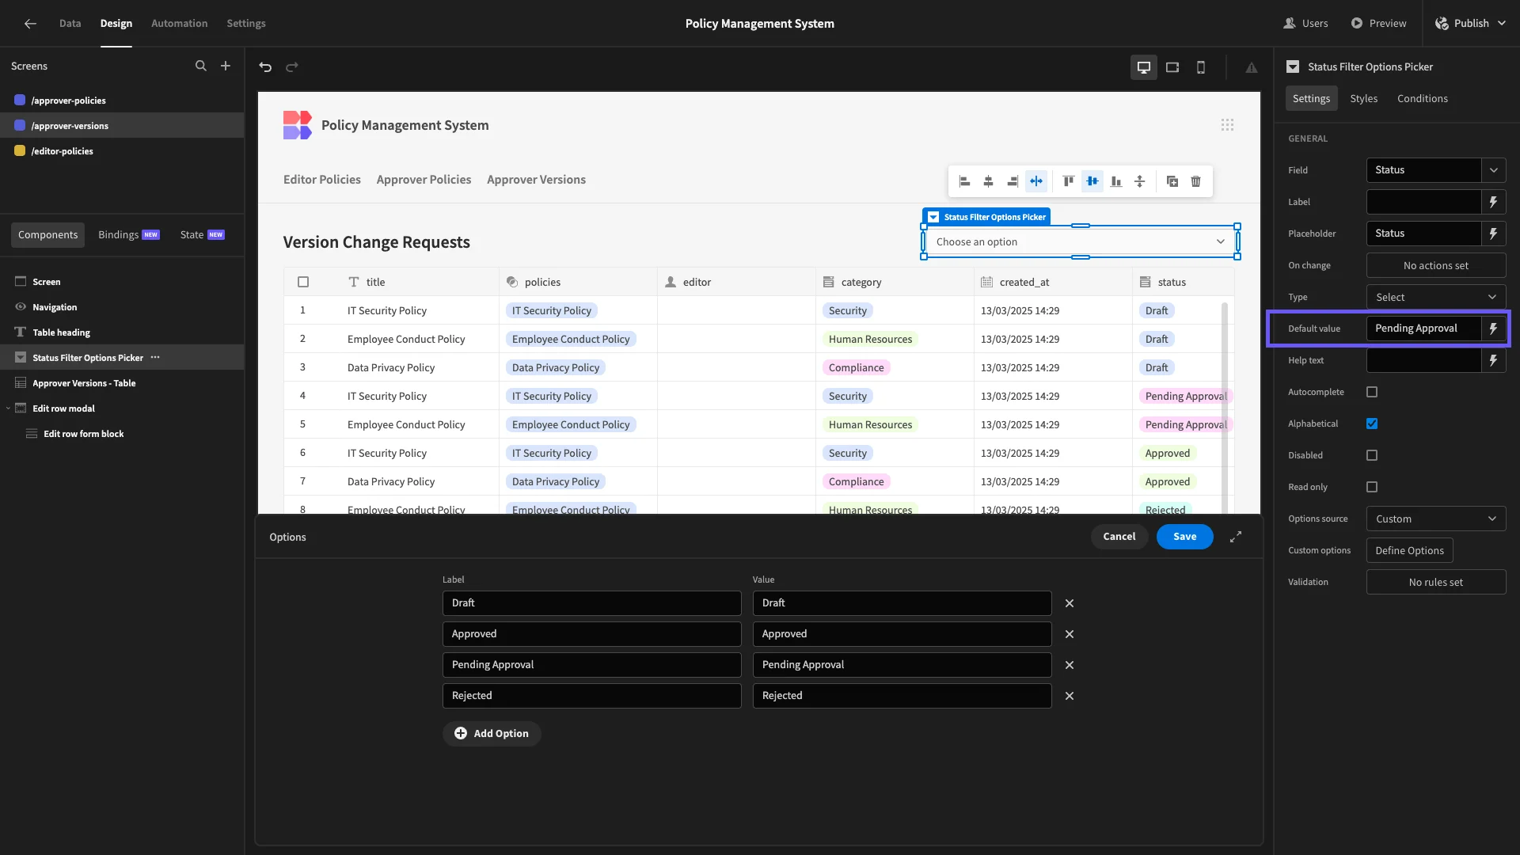Tick the Read only checkbox

pyautogui.click(x=1372, y=487)
